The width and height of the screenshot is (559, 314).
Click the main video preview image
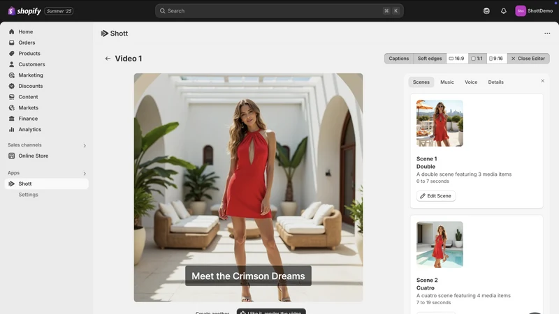coord(248,188)
